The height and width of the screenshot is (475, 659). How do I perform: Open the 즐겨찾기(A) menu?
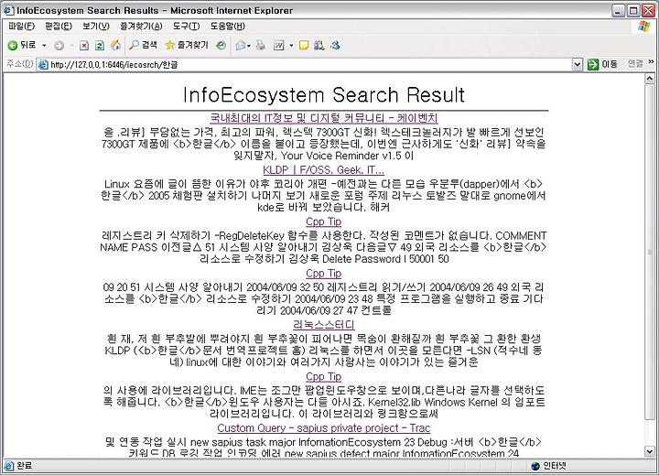tap(141, 27)
